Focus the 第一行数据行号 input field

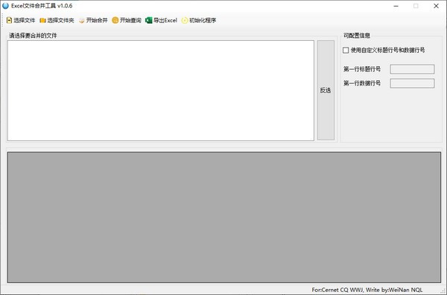[412, 83]
